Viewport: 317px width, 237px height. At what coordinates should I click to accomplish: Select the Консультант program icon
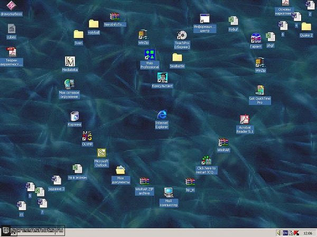click(162, 77)
